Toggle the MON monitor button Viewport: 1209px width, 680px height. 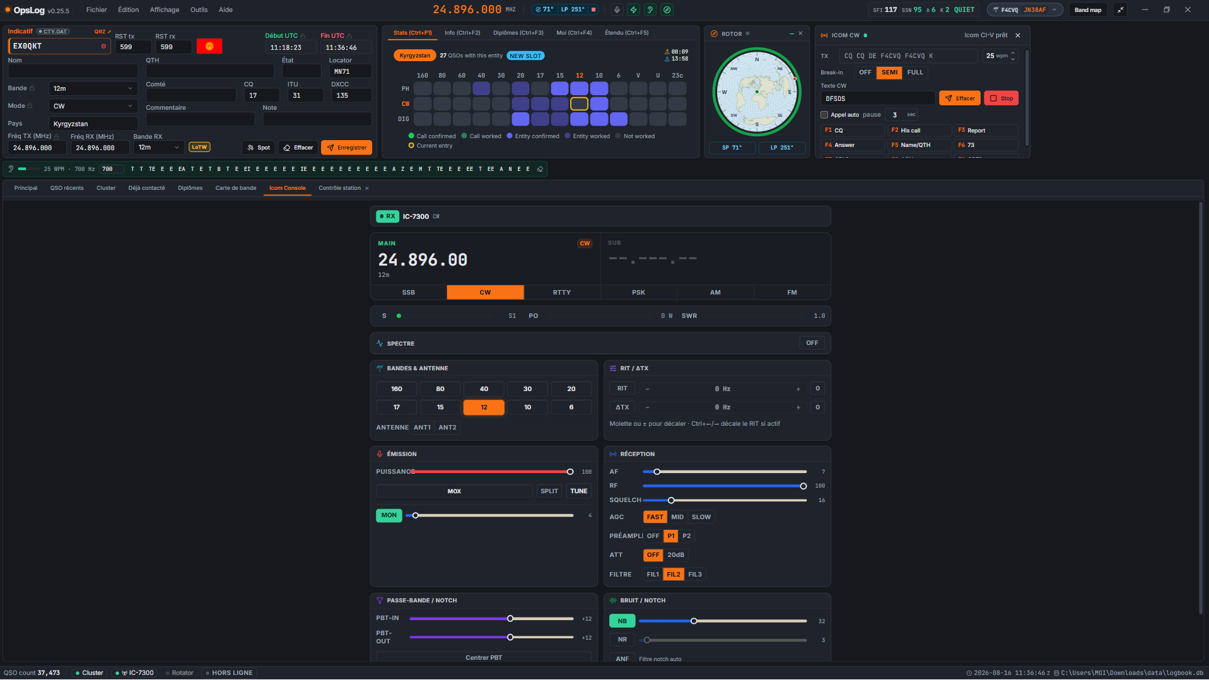(x=389, y=515)
